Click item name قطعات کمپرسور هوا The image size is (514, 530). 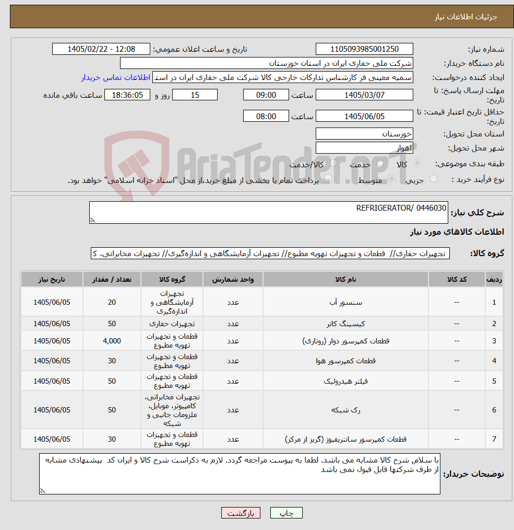(345, 361)
